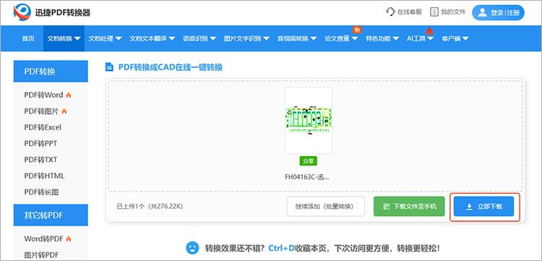Click the flame icon next to Word转PDF
The height and width of the screenshot is (261, 542).
click(x=69, y=239)
